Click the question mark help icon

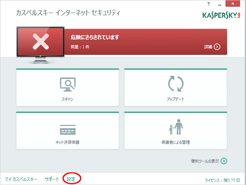208,4
